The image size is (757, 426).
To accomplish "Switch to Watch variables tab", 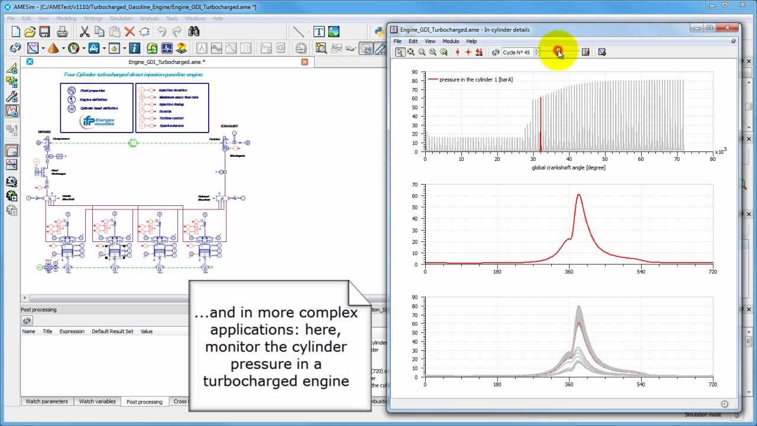I will pyautogui.click(x=98, y=401).
